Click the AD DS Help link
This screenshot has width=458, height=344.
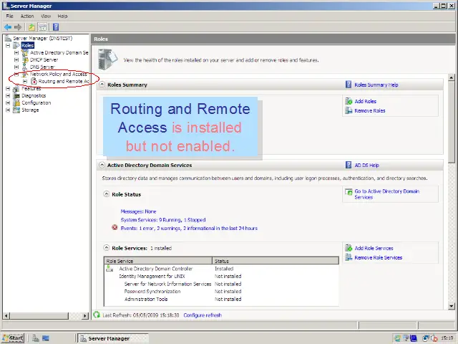(x=366, y=166)
